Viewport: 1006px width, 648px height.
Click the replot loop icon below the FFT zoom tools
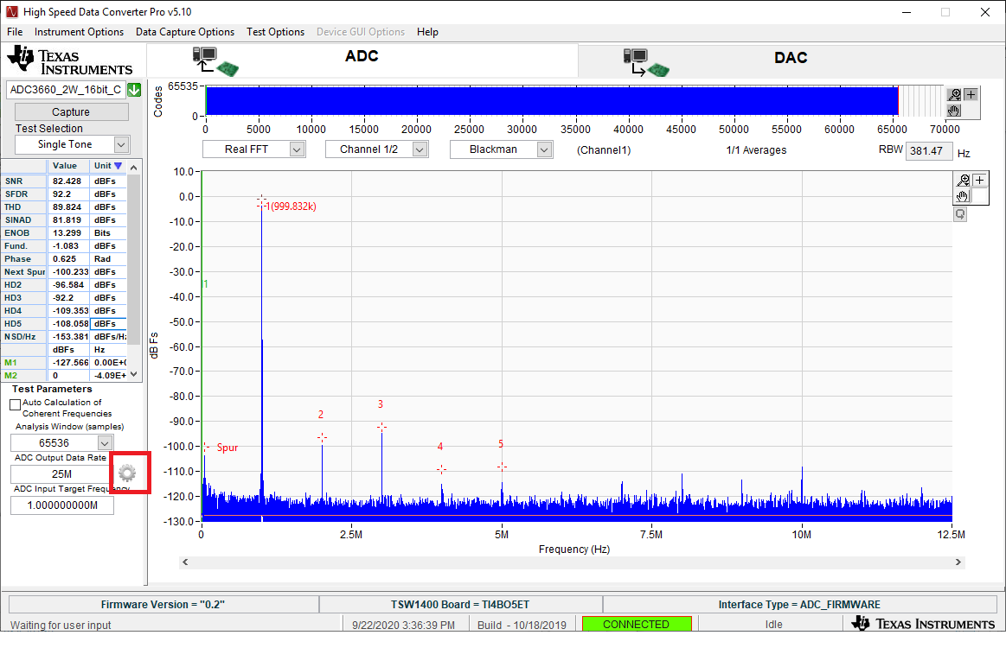(x=960, y=213)
